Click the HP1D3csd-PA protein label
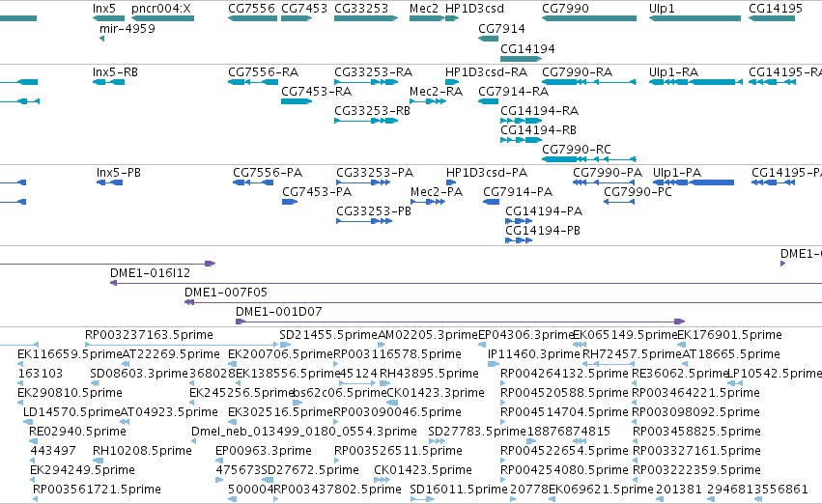Viewport: 822px width, 504px height. (x=487, y=173)
